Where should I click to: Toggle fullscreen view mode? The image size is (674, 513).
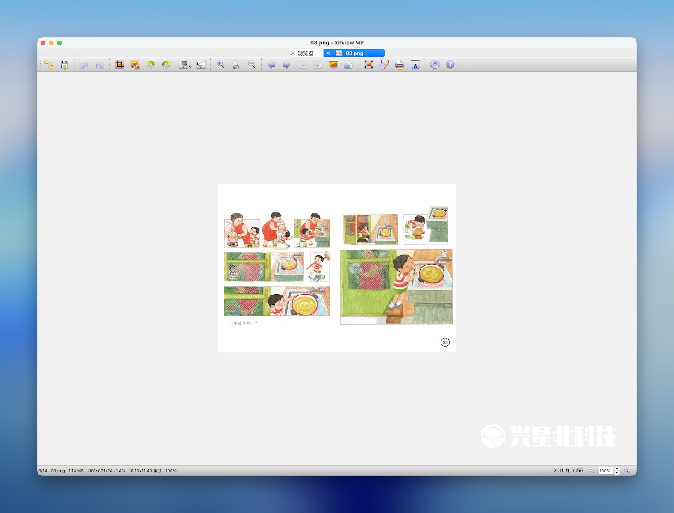[x=368, y=65]
